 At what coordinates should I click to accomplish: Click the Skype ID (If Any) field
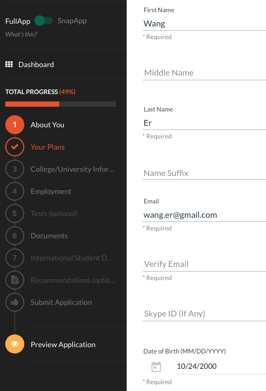point(204,314)
